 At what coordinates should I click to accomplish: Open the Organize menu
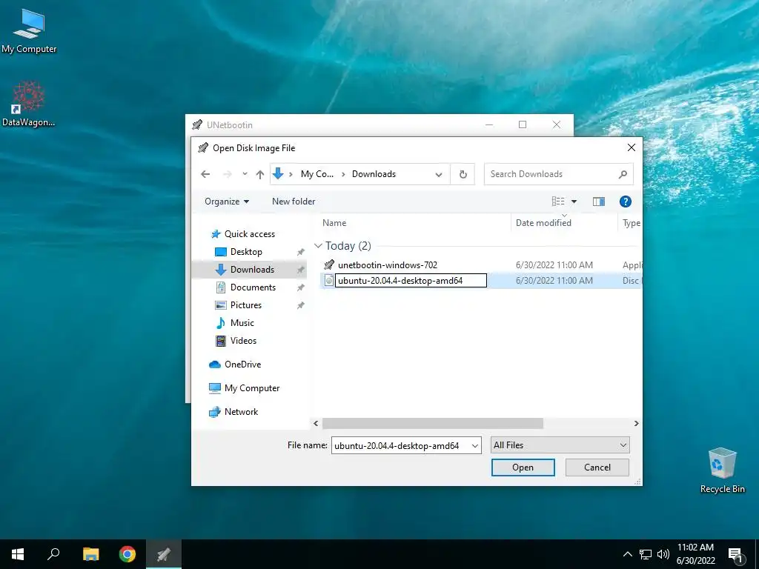pyautogui.click(x=227, y=202)
